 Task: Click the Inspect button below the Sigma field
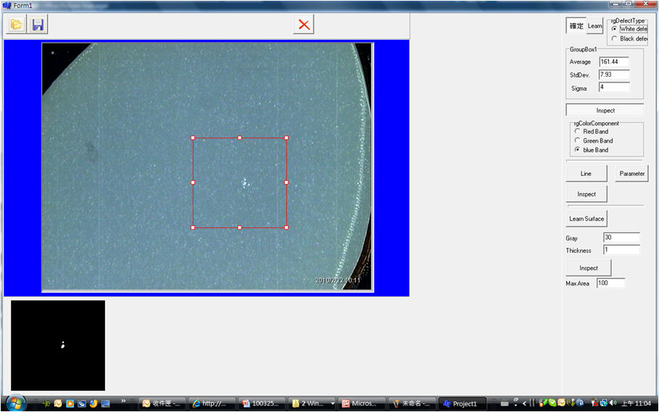[x=605, y=110]
